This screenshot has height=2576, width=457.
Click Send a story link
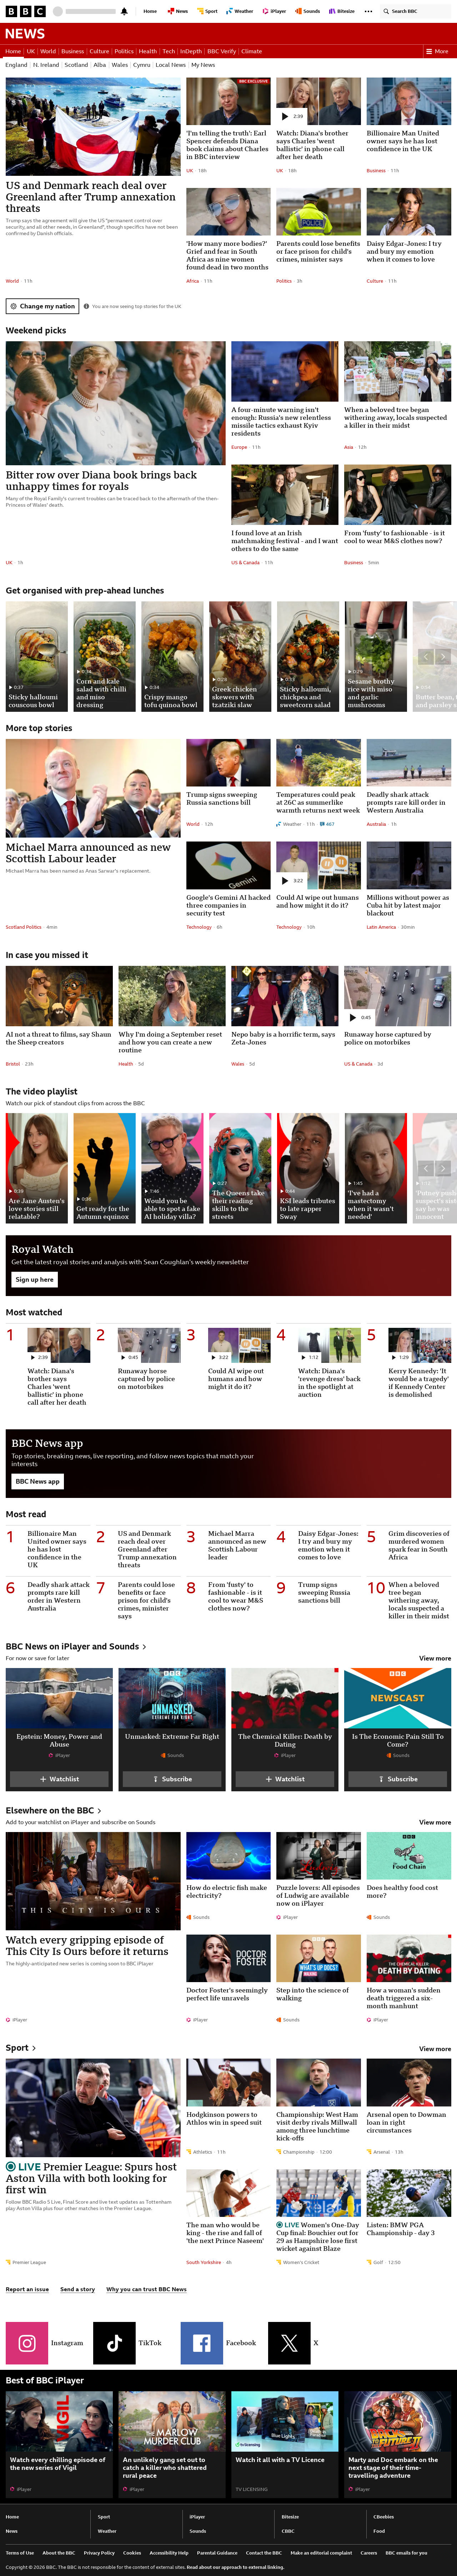78,2289
